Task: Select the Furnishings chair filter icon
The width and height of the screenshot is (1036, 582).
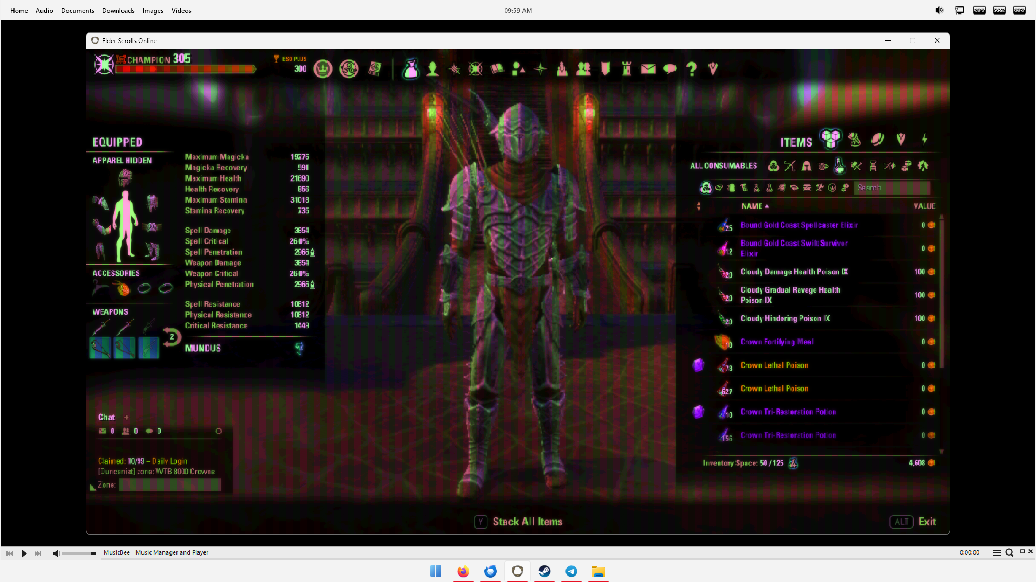Action: (873, 166)
